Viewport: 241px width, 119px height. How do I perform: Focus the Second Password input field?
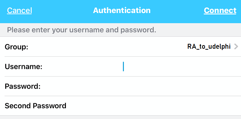181,106
